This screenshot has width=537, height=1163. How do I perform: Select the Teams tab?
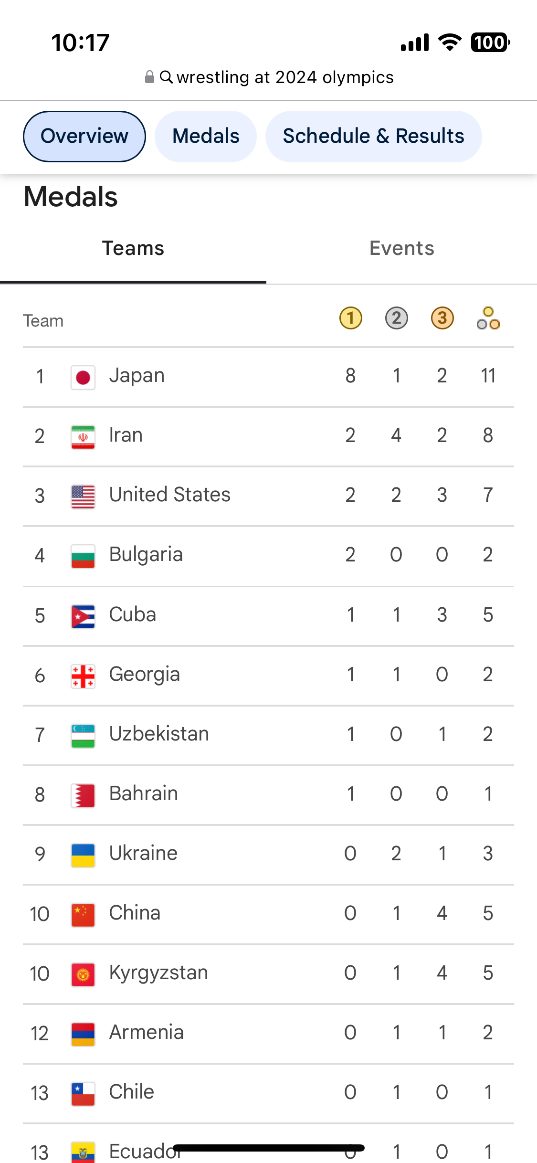click(133, 249)
